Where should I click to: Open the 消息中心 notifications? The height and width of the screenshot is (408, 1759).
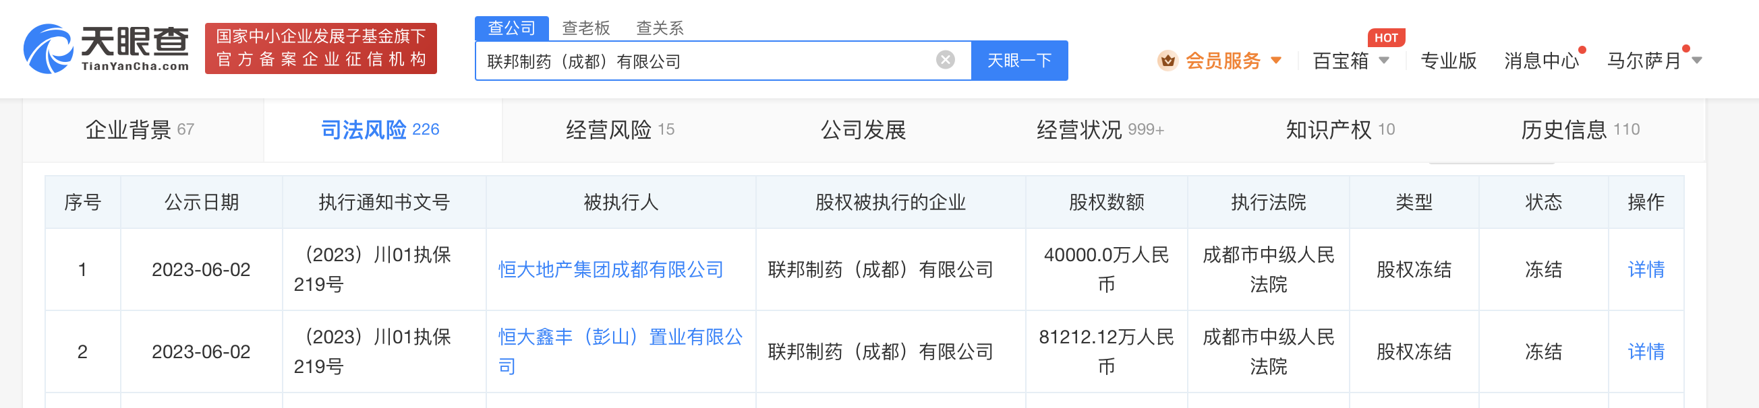(1541, 61)
